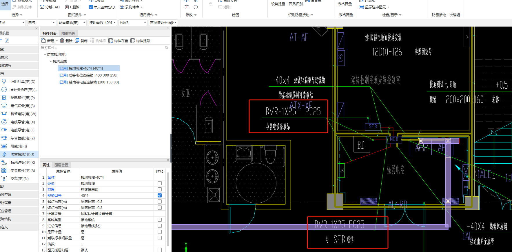This screenshot has width=512, height=252.
Task: Click 显示选中图元 icon
Action: click(x=362, y=7)
